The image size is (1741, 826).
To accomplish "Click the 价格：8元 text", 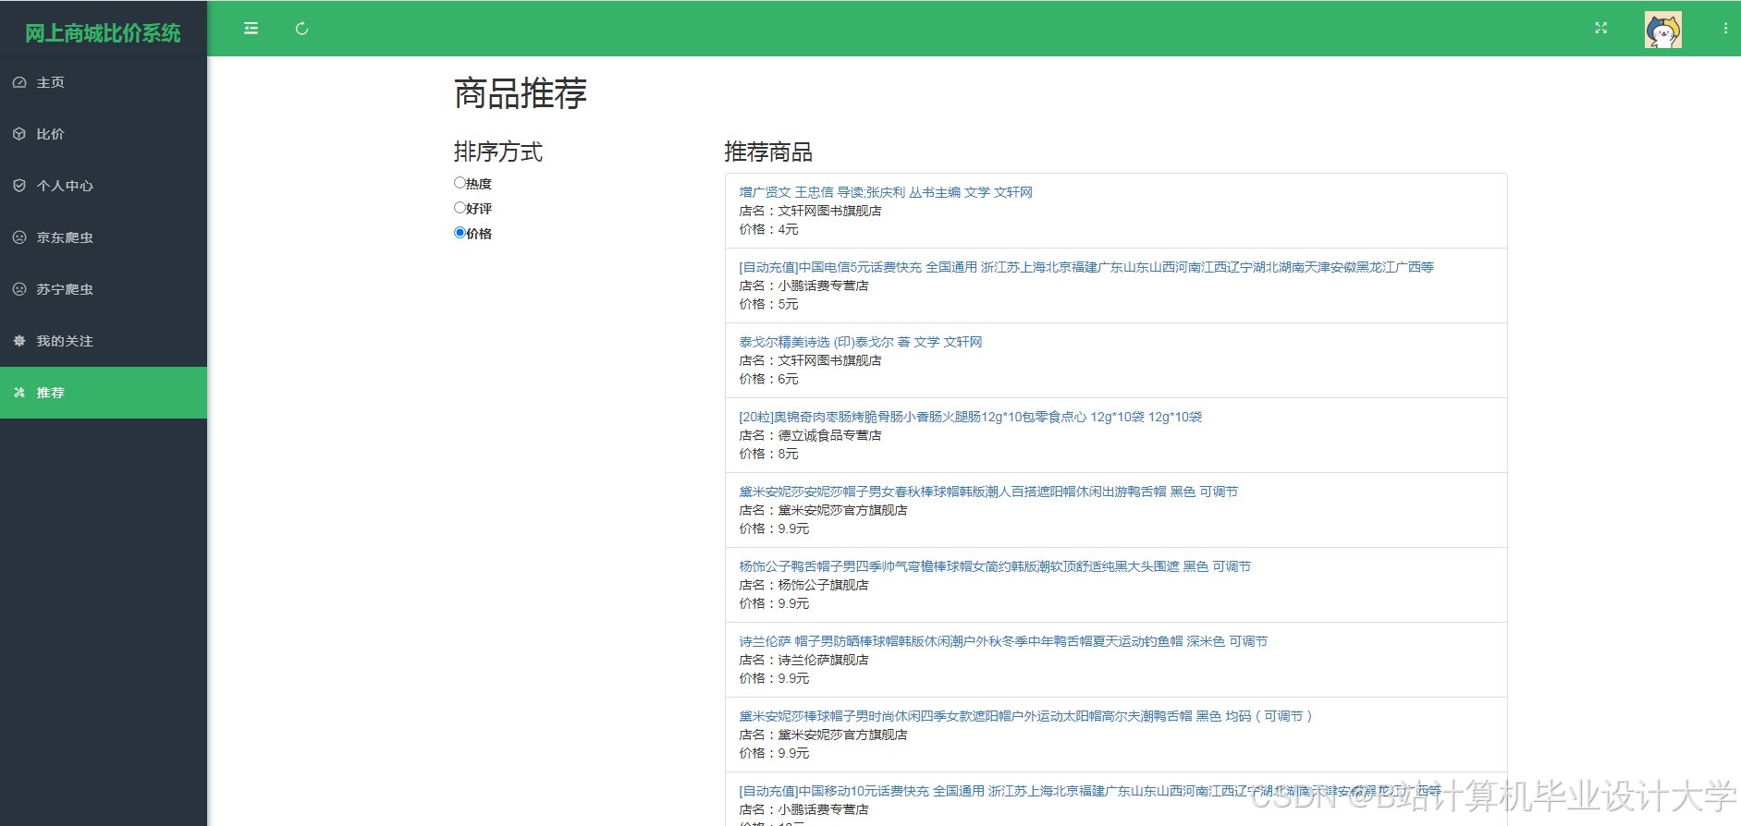I will [768, 454].
